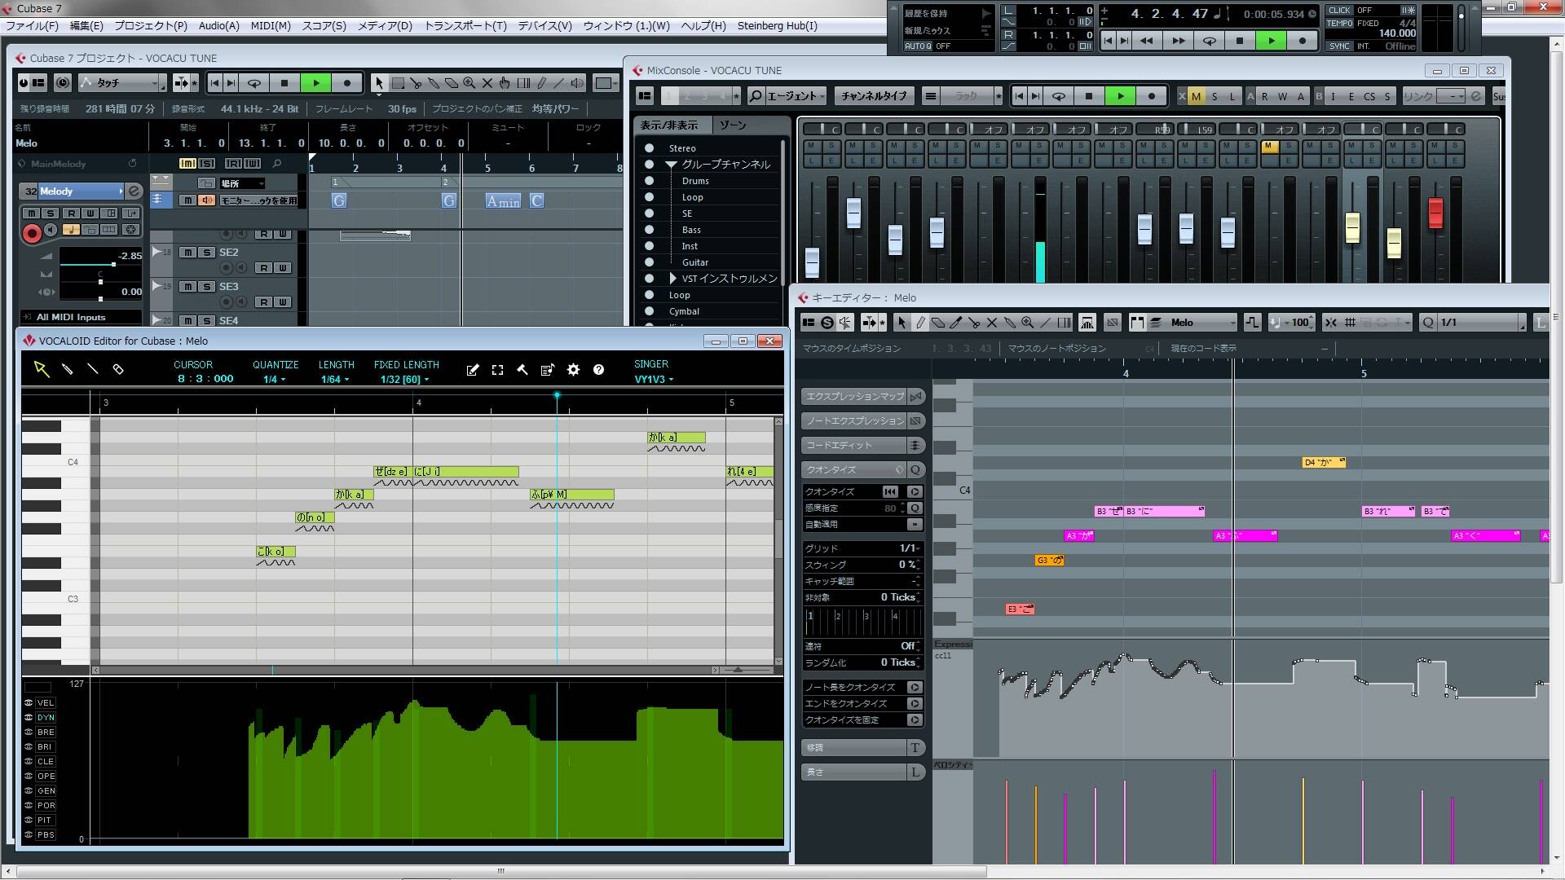Open the ファイル(F) menu
The height and width of the screenshot is (880, 1565).
point(32,26)
